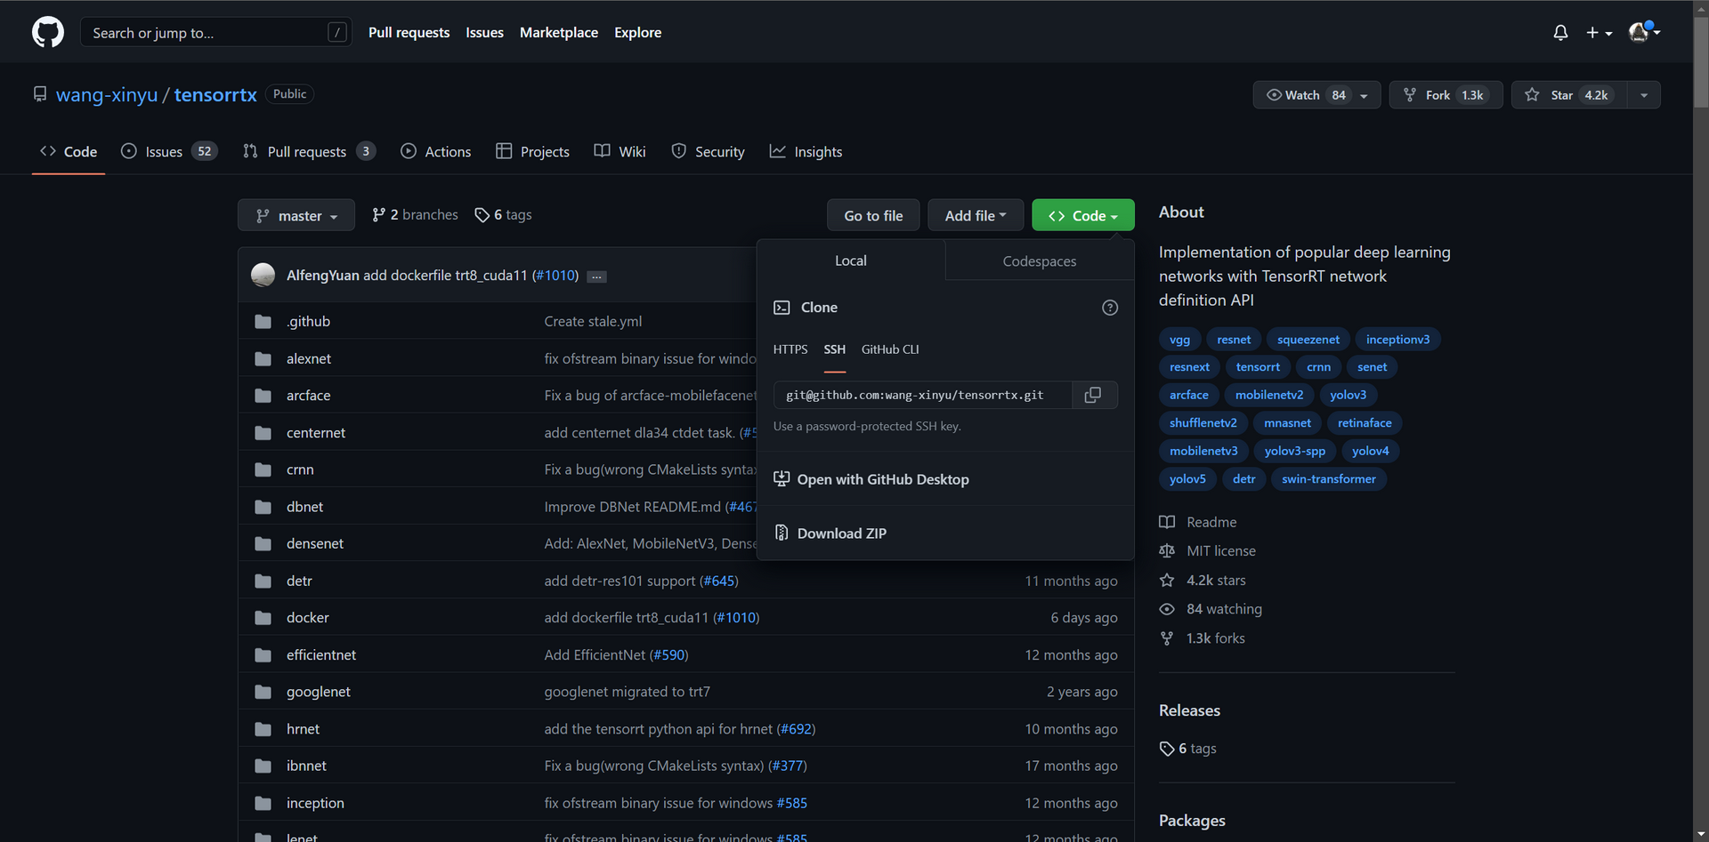1709x842 pixels.
Task: Click the retinaface topic tag
Action: pos(1365,422)
